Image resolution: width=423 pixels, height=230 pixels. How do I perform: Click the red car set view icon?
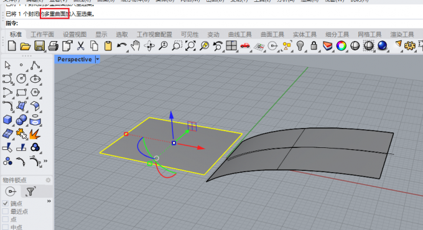coord(245,46)
